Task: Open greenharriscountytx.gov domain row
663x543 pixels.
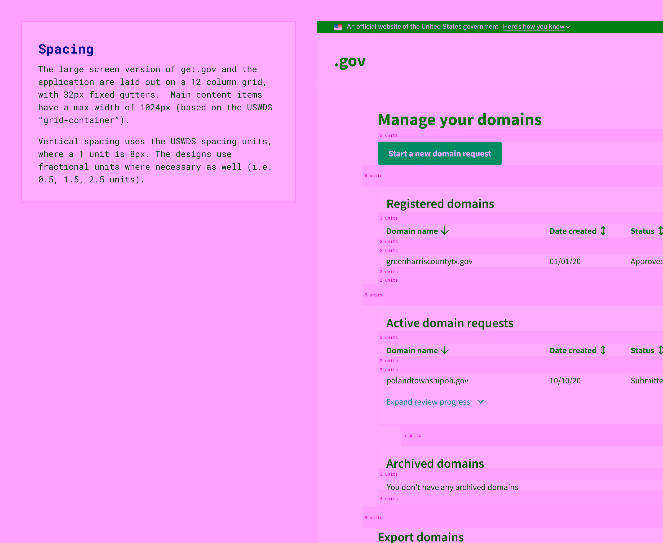Action: click(x=429, y=261)
